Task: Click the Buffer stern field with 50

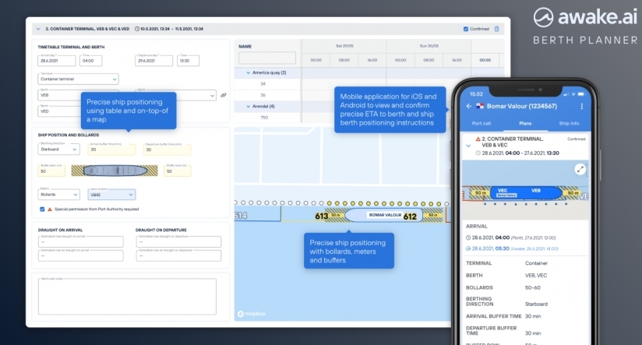Action: tap(51, 171)
